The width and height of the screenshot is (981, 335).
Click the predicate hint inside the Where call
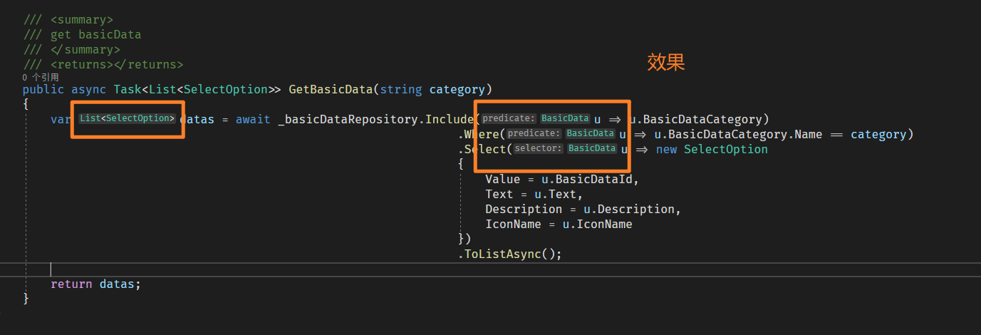[x=534, y=133]
